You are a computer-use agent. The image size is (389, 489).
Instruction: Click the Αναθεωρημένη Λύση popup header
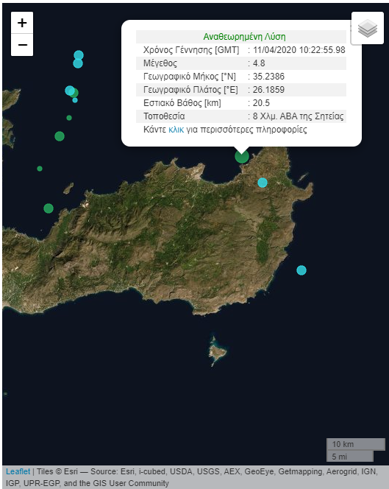(x=244, y=37)
